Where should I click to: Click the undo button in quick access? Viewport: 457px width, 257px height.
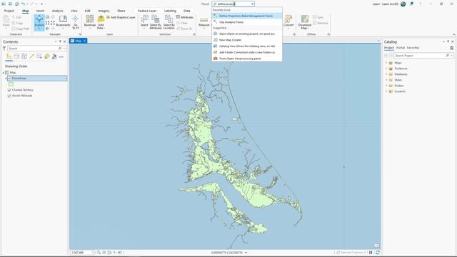coord(23,4)
